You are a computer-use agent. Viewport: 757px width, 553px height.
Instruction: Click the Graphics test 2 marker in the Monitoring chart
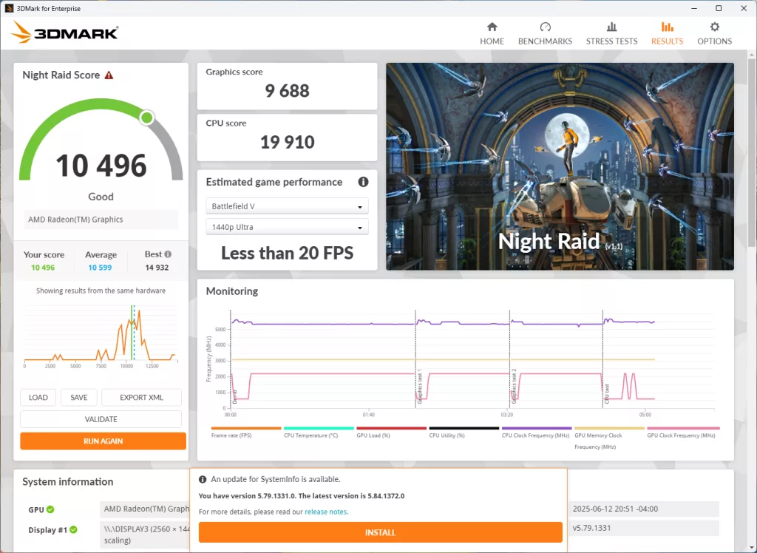pos(515,387)
